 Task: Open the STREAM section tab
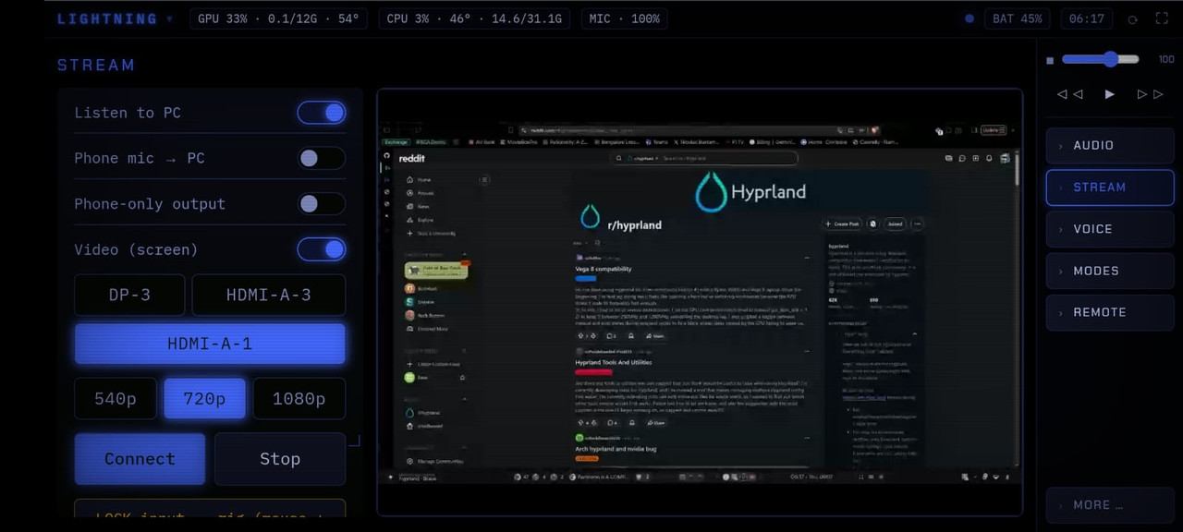(1110, 187)
